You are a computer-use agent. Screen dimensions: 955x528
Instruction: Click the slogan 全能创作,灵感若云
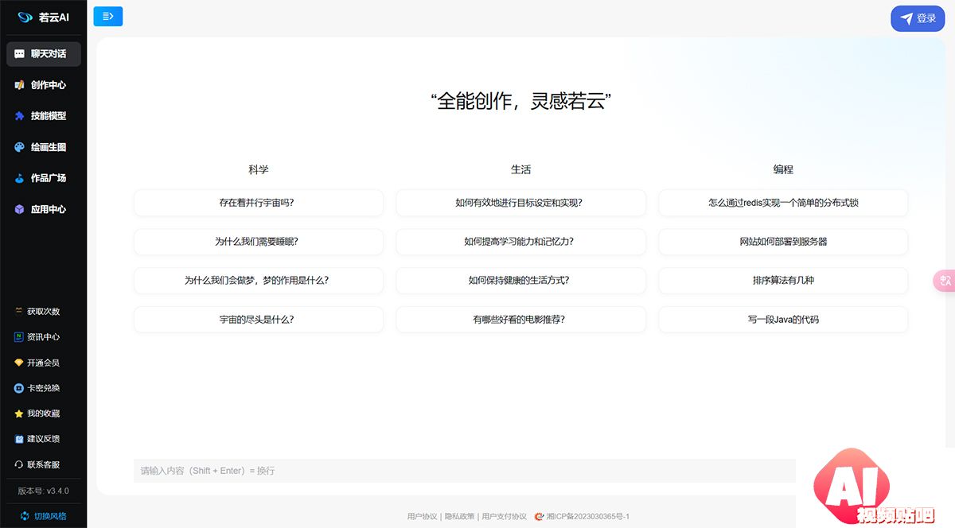coord(520,101)
